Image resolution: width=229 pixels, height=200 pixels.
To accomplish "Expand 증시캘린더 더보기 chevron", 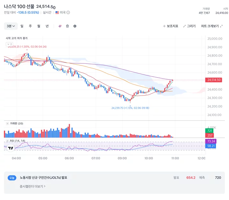I will pyautogui.click(x=45, y=186).
